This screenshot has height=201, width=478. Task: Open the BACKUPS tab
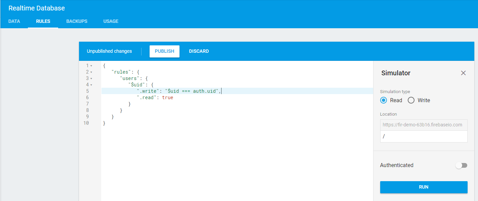(77, 21)
